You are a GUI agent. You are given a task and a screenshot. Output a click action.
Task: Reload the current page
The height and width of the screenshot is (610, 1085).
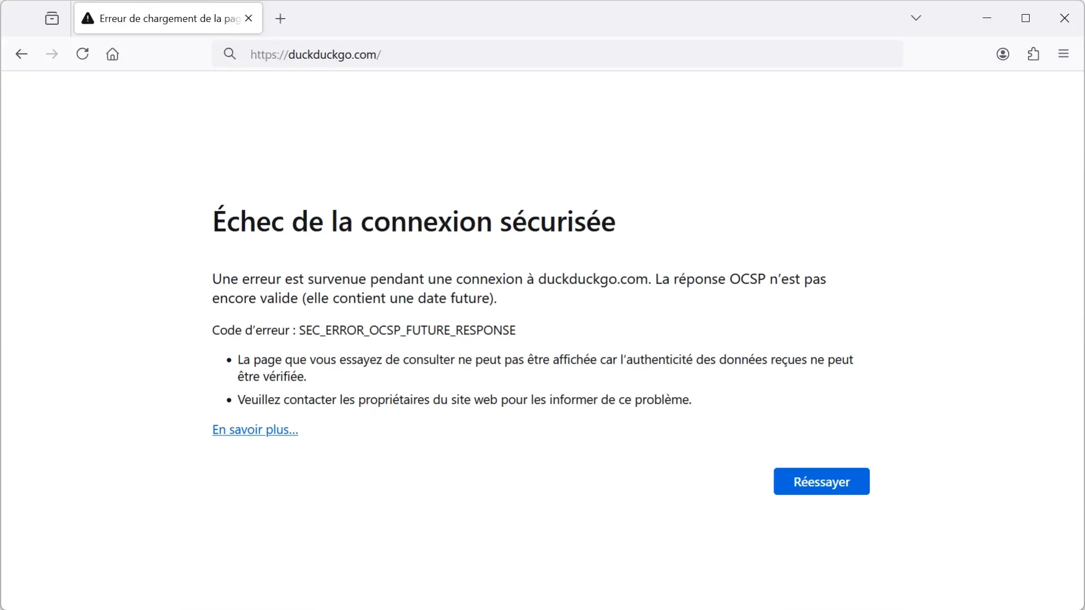coord(83,54)
